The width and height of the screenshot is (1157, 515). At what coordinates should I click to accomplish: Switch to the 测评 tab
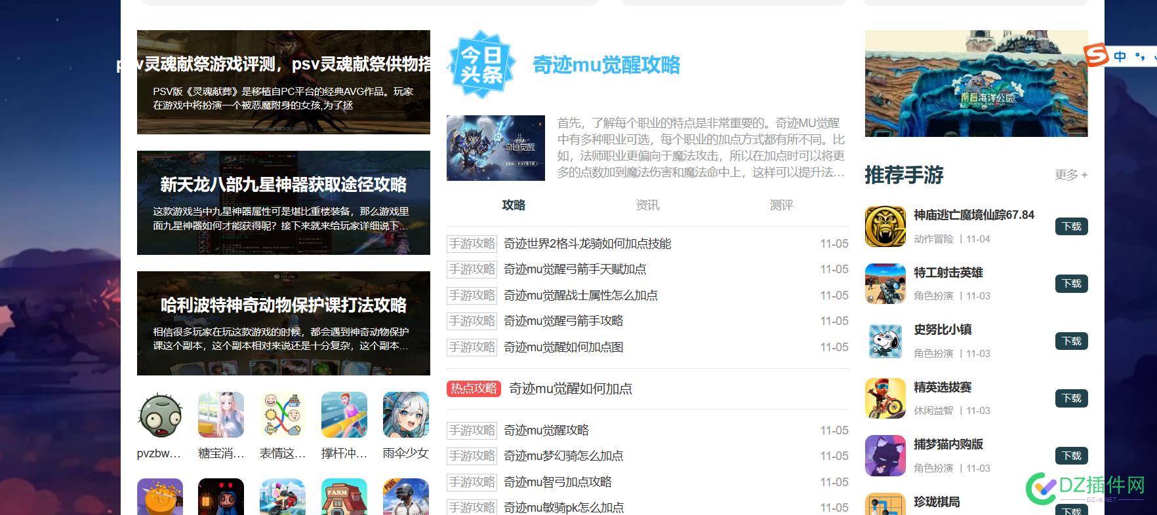tap(781, 205)
